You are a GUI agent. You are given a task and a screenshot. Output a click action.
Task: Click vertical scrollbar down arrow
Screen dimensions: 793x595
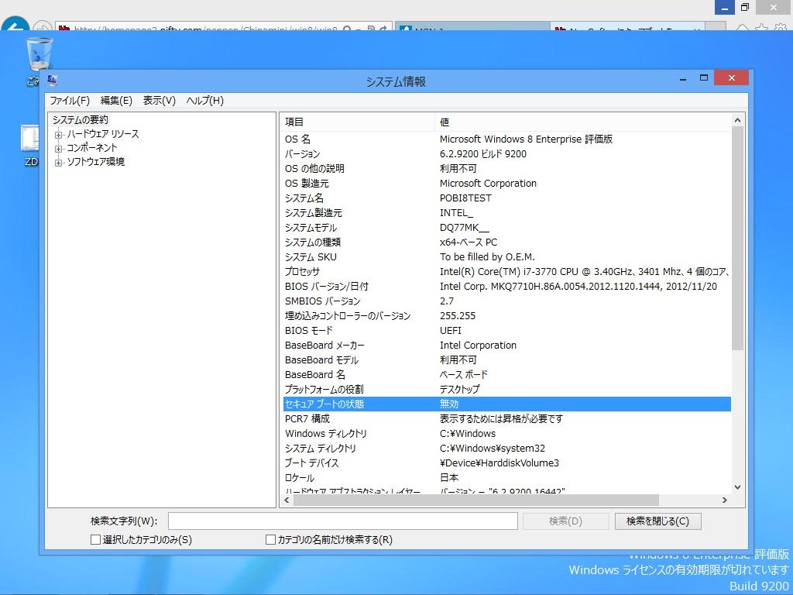pyautogui.click(x=737, y=487)
